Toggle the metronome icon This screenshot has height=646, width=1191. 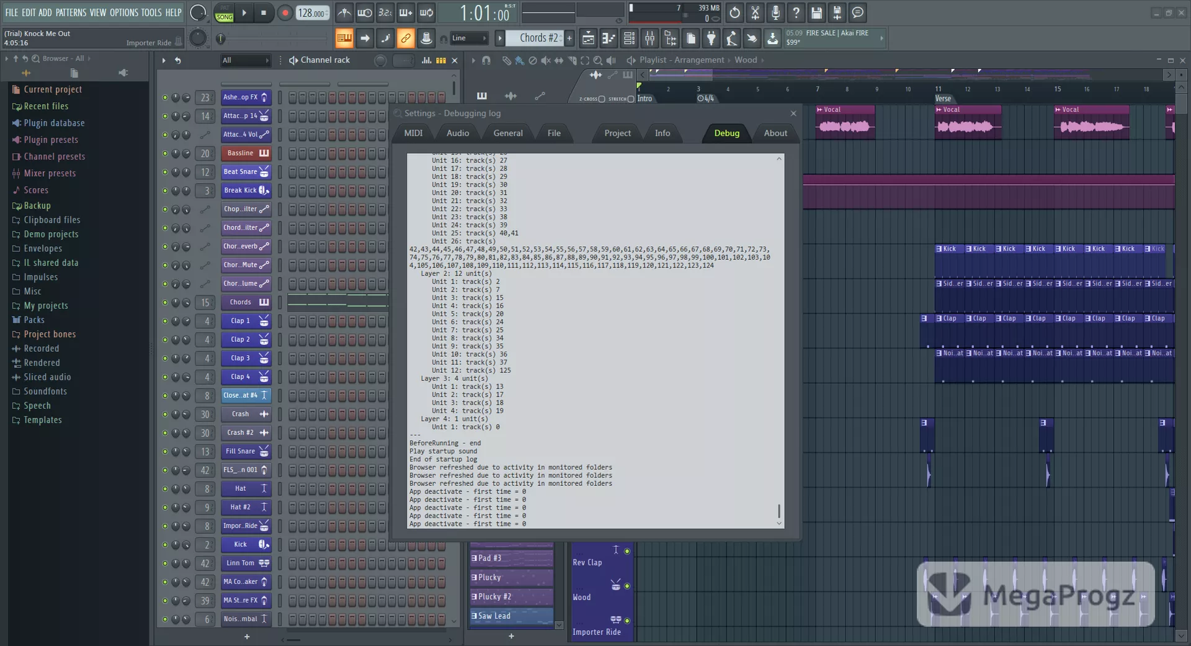(344, 12)
